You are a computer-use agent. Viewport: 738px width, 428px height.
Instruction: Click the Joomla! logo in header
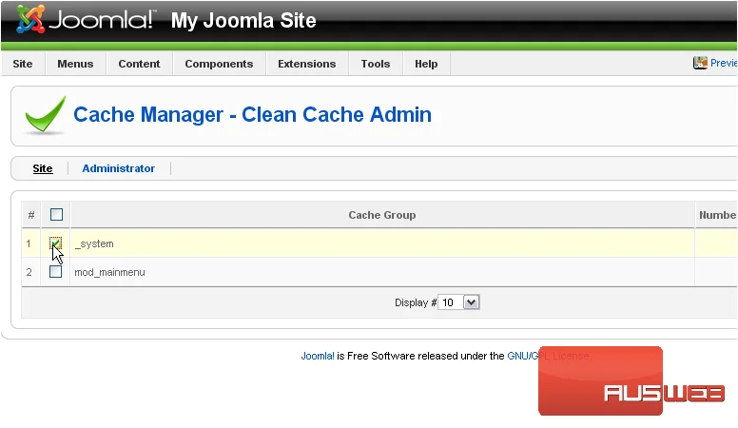pyautogui.click(x=86, y=20)
